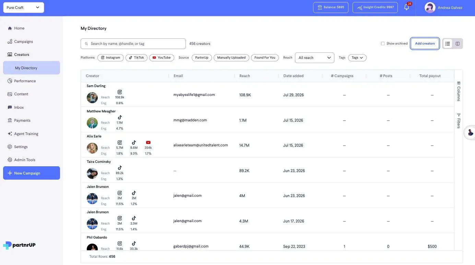475x265 pixels.
Task: Open floating assistant avatar at right edge
Action: (x=470, y=132)
